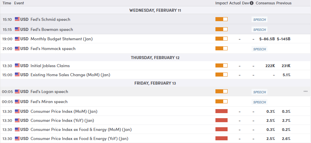
Task: Open the three-dot menu on Fed's Logan speech row
Action: [305, 92]
